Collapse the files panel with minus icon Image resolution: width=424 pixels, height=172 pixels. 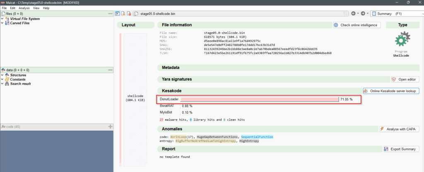coord(110,14)
